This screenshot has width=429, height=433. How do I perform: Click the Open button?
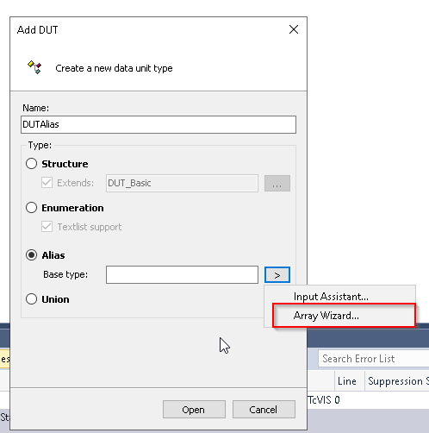point(194,410)
